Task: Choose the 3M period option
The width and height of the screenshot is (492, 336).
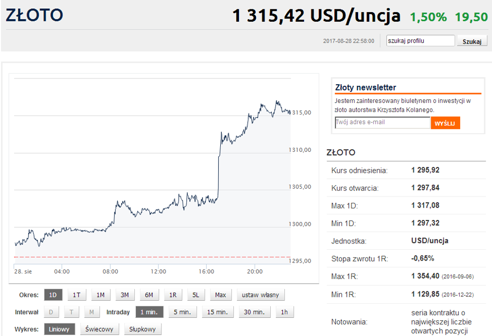Action: pos(124,295)
